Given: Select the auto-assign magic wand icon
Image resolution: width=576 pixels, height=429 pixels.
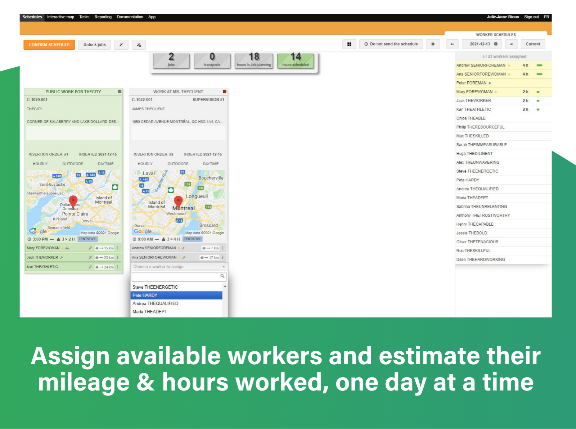Looking at the screenshot, I should 121,45.
